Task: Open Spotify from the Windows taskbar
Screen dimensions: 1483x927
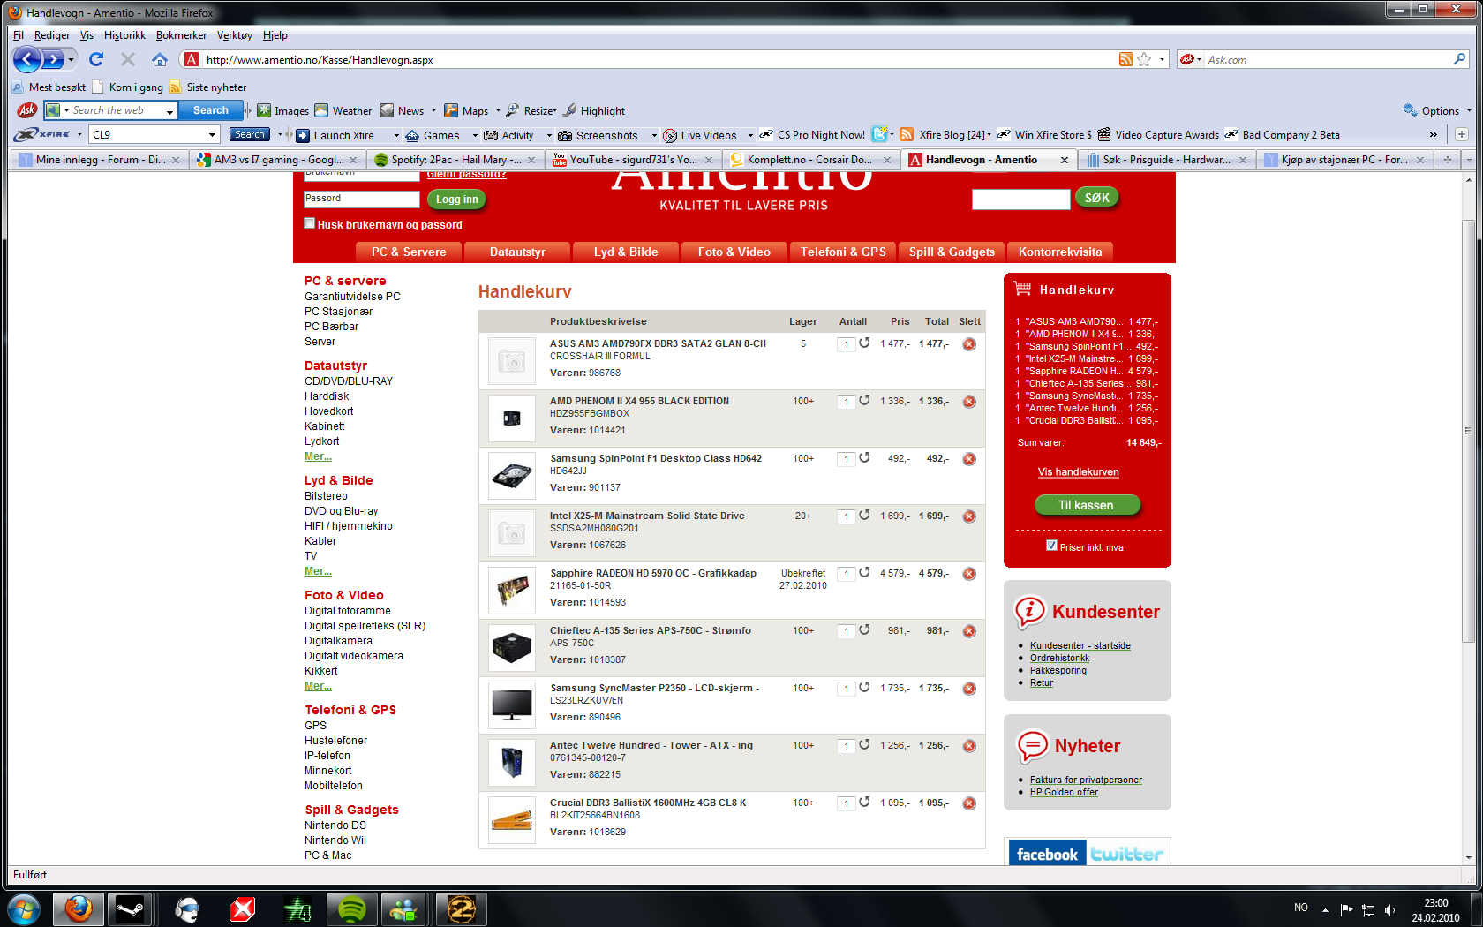Action: [x=352, y=908]
